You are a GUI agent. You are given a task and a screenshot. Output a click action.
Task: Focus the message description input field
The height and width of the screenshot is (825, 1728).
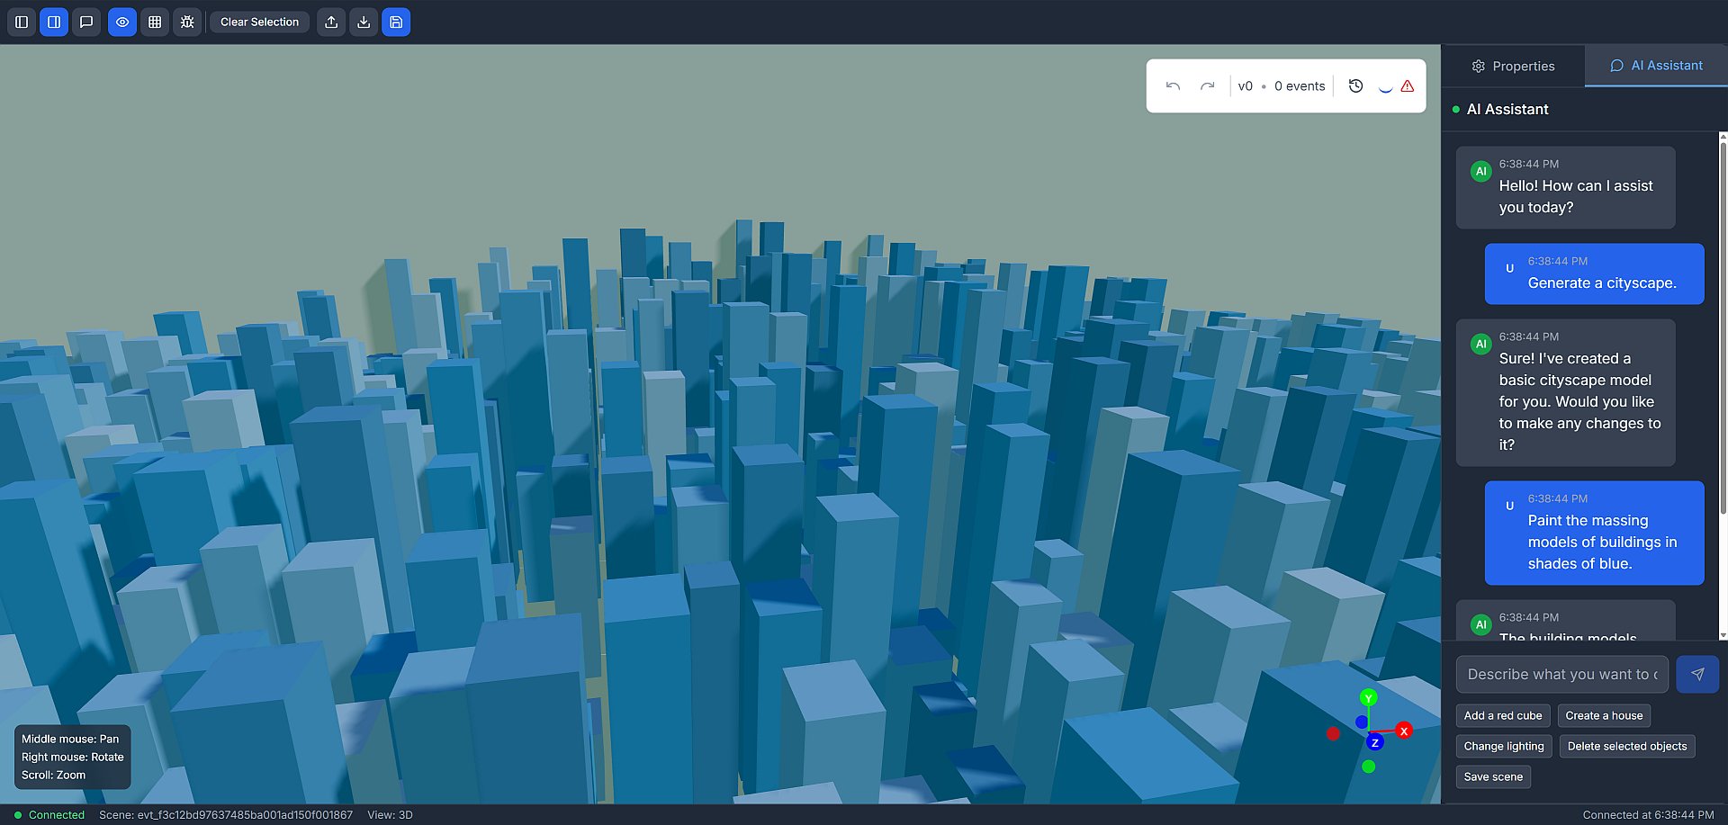[1561, 674]
